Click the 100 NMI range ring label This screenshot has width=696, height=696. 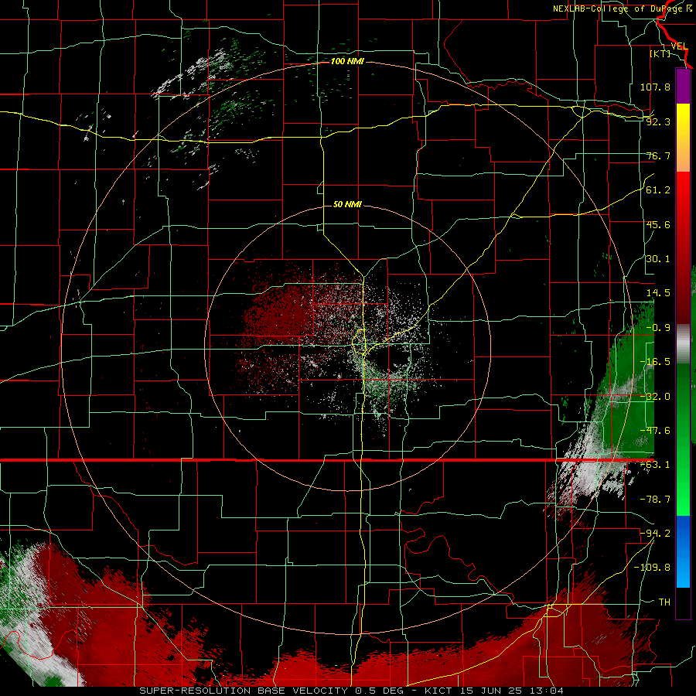coord(347,61)
